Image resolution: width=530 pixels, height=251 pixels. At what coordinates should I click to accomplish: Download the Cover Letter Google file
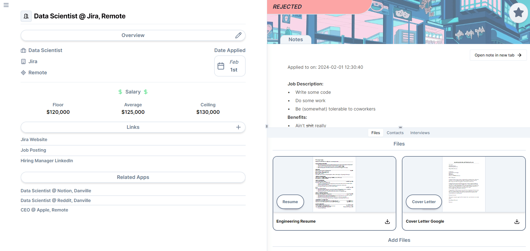pyautogui.click(x=517, y=222)
